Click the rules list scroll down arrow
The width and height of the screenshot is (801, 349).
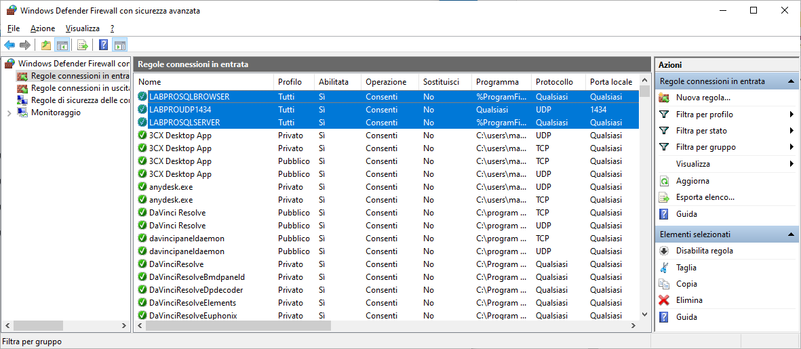(x=644, y=315)
